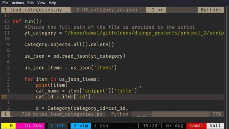Click the red 'kamal' user segment
Image resolution: width=229 pixels, height=129 pixels.
196,126
